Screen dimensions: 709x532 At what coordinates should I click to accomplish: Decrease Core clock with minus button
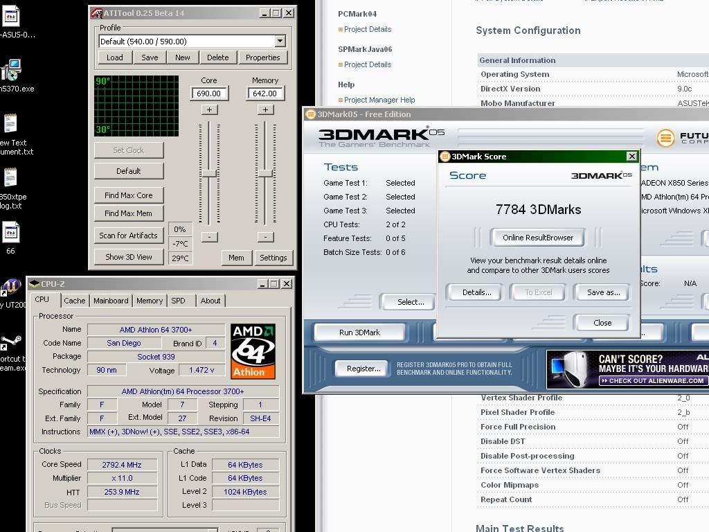click(209, 237)
